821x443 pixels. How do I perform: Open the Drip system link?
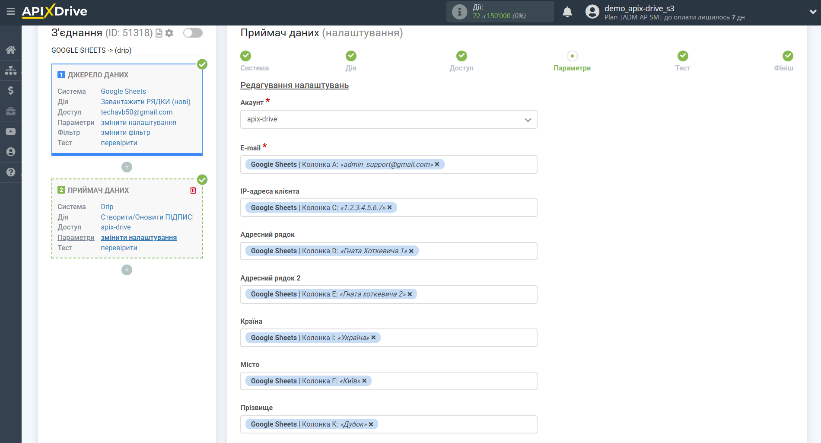[107, 207]
